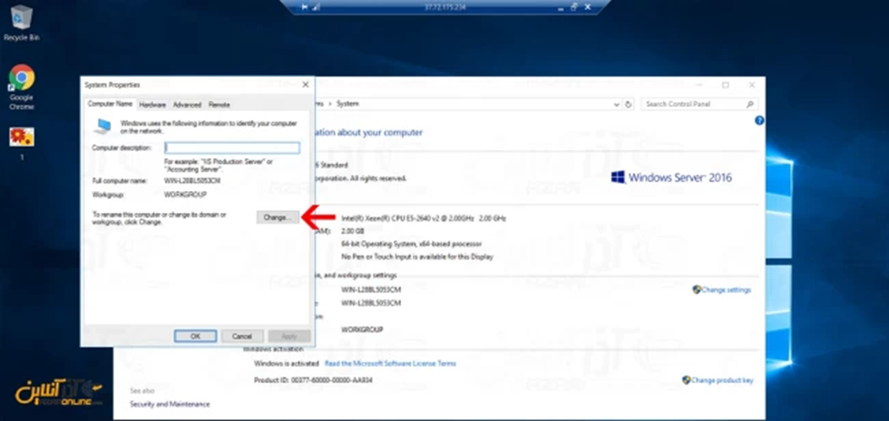Click the search magnifier in Search Control Panel
889x421 pixels.
750,104
